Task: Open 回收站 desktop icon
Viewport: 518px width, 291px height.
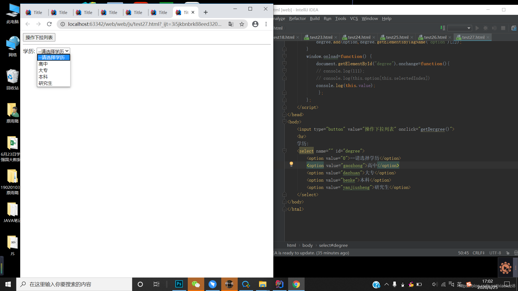Action: point(13,79)
